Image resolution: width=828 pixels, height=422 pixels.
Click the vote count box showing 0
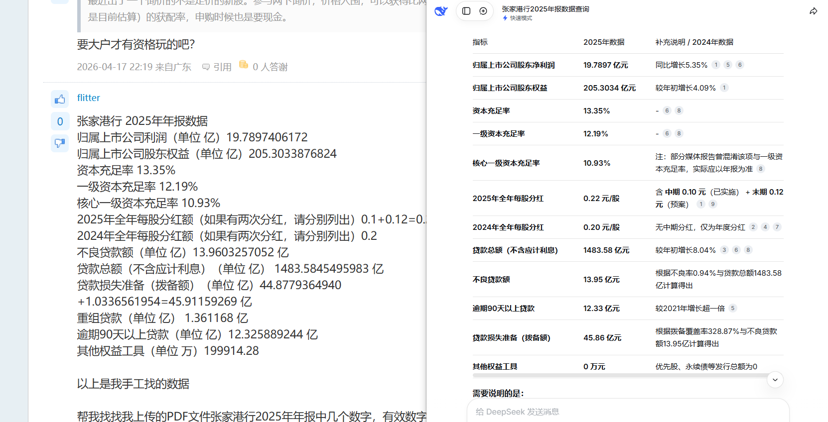(x=60, y=121)
